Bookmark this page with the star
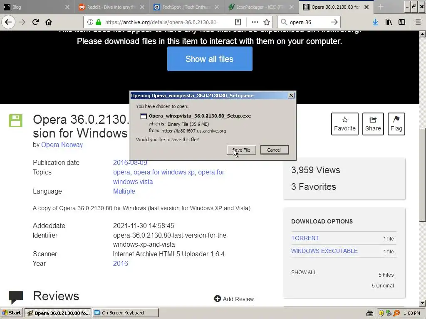The height and width of the screenshot is (319, 426). (x=267, y=22)
